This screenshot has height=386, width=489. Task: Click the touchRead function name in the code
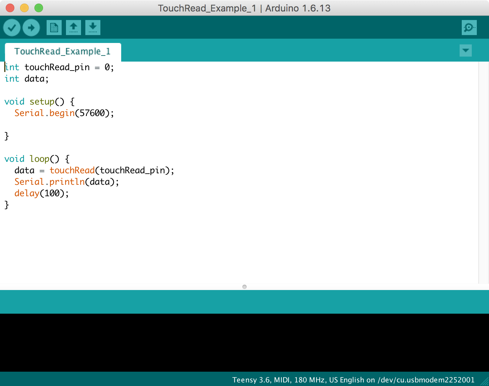72,170
